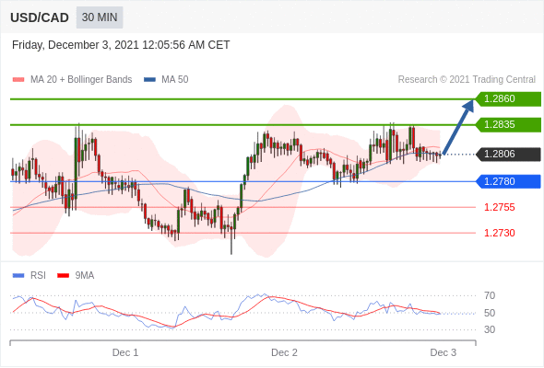Click the 1.2806 current price tag
Viewport: 544px width, 368px height.
(x=508, y=154)
